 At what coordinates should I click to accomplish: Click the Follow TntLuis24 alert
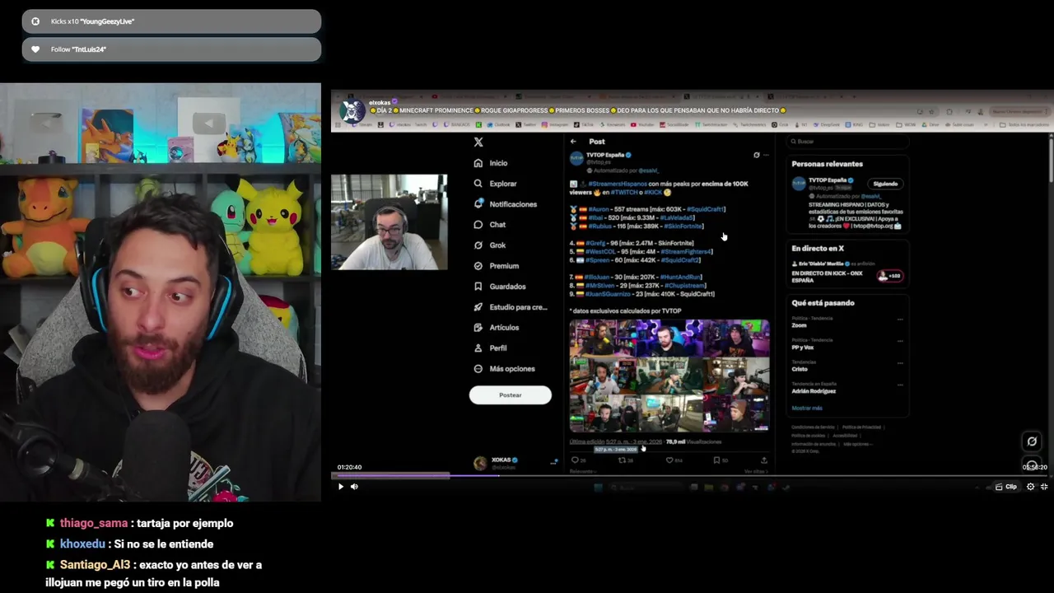point(171,49)
